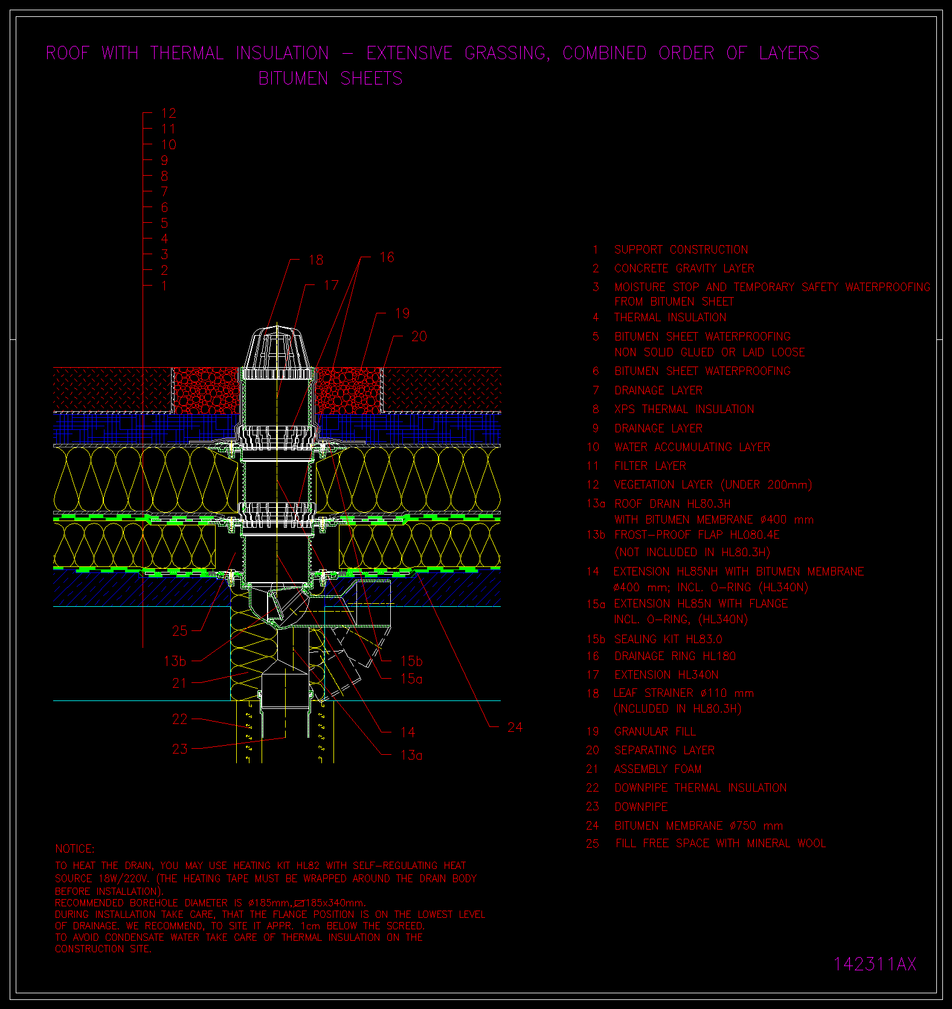Select the 'BITUMEN SHEETS' subtitle text

pyautogui.click(x=330, y=78)
